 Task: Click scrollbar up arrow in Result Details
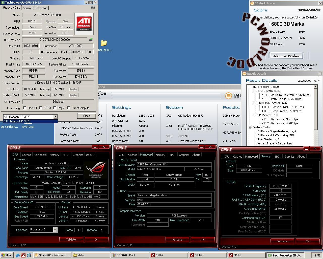tap(315, 87)
